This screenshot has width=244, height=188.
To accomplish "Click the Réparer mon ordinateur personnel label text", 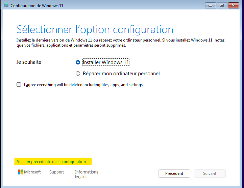I will [121, 74].
